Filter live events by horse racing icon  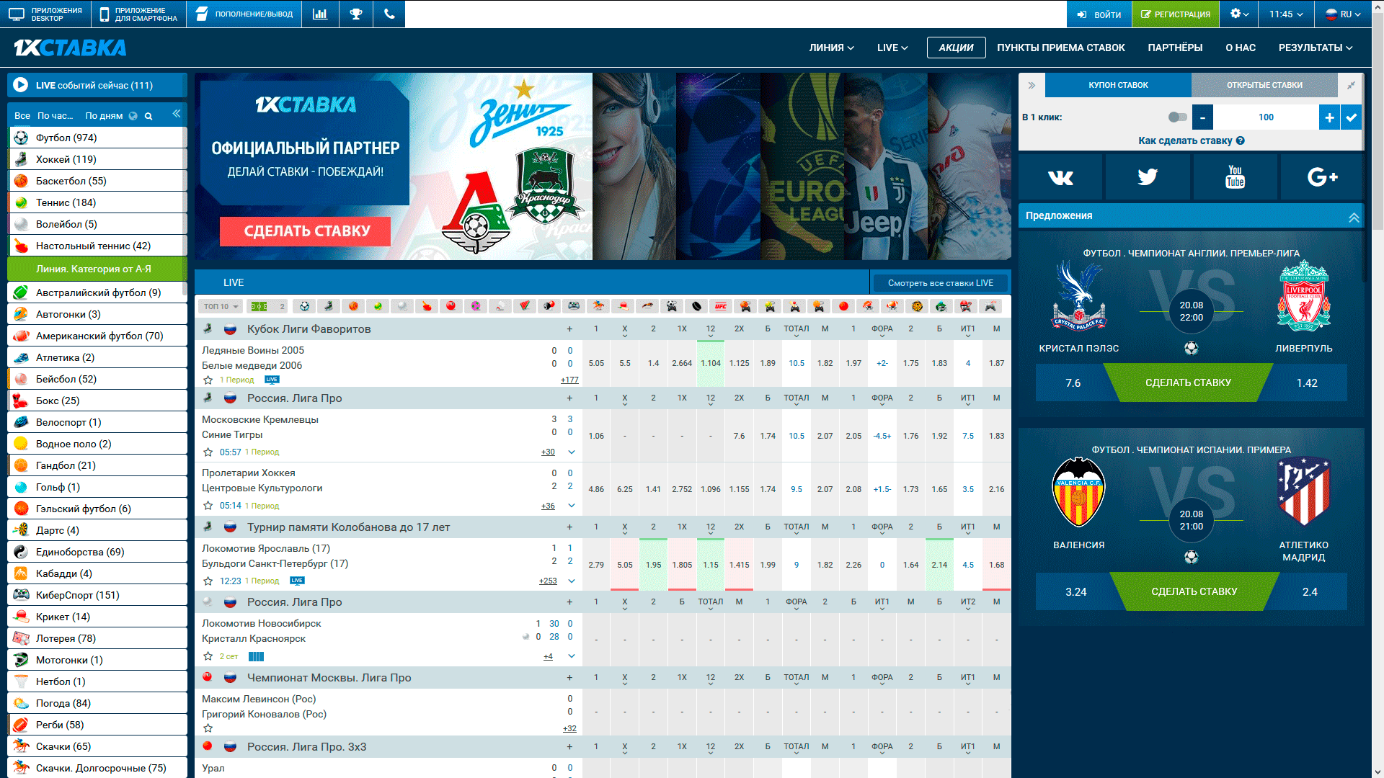(598, 306)
